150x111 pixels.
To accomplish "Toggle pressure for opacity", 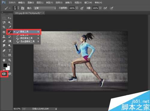I will (82, 8).
